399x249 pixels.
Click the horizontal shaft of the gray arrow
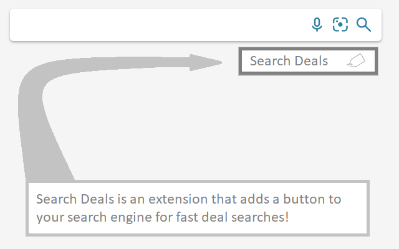(x=137, y=63)
